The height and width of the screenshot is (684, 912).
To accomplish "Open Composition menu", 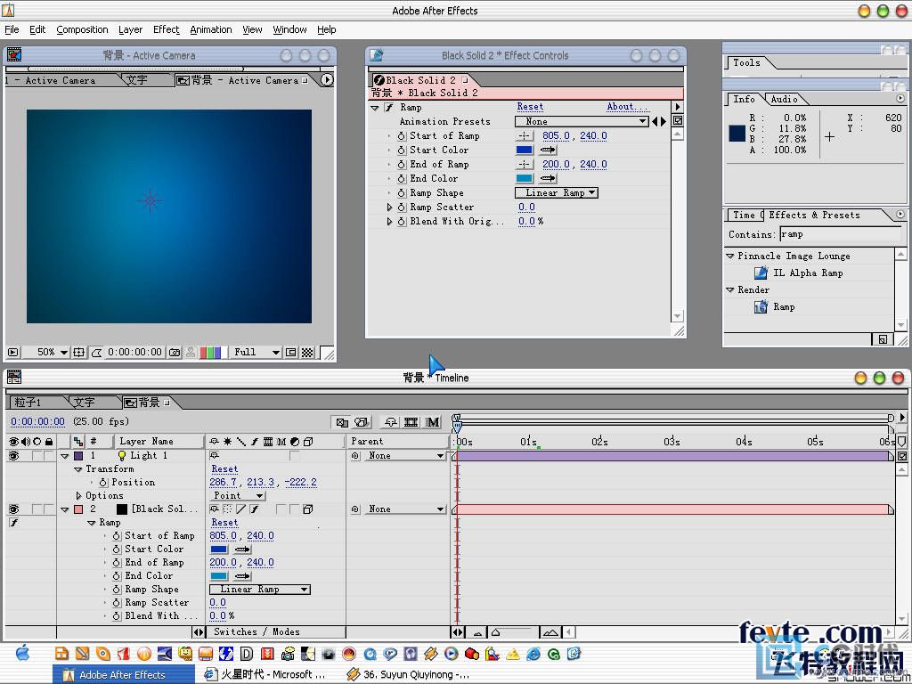I will [x=82, y=29].
